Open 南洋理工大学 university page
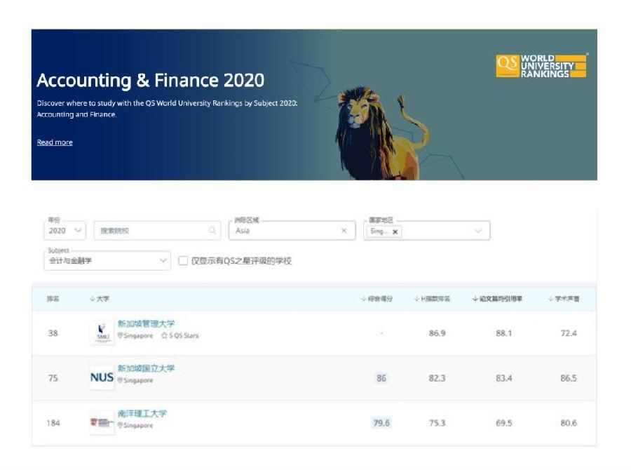The width and height of the screenshot is (631, 470). pyautogui.click(x=142, y=413)
